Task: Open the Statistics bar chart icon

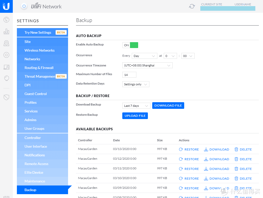Action: click(x=6, y=32)
